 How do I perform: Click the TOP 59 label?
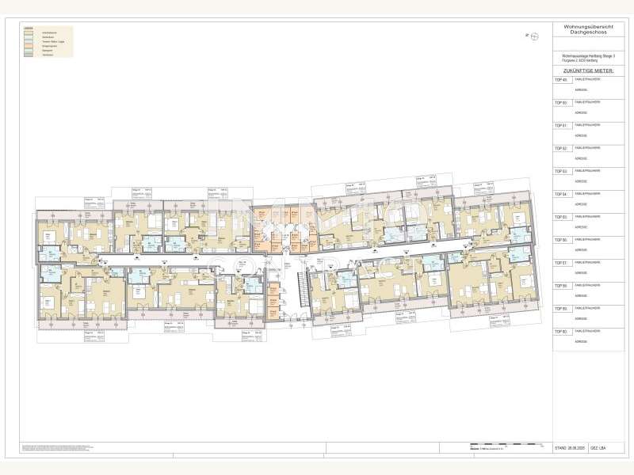(561, 309)
